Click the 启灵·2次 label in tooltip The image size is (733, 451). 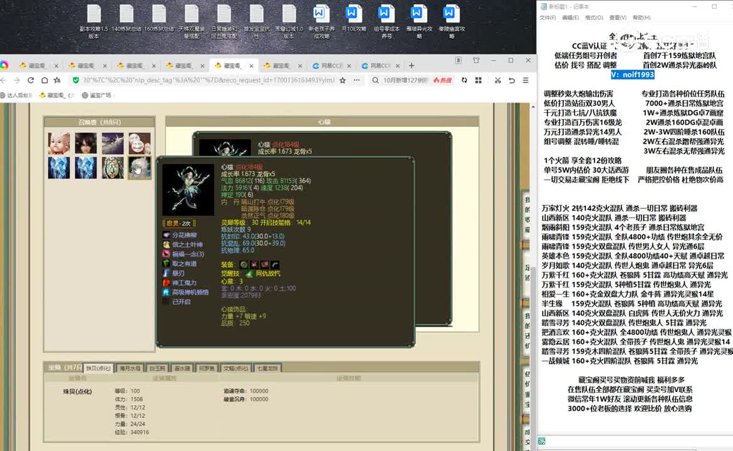(x=179, y=224)
